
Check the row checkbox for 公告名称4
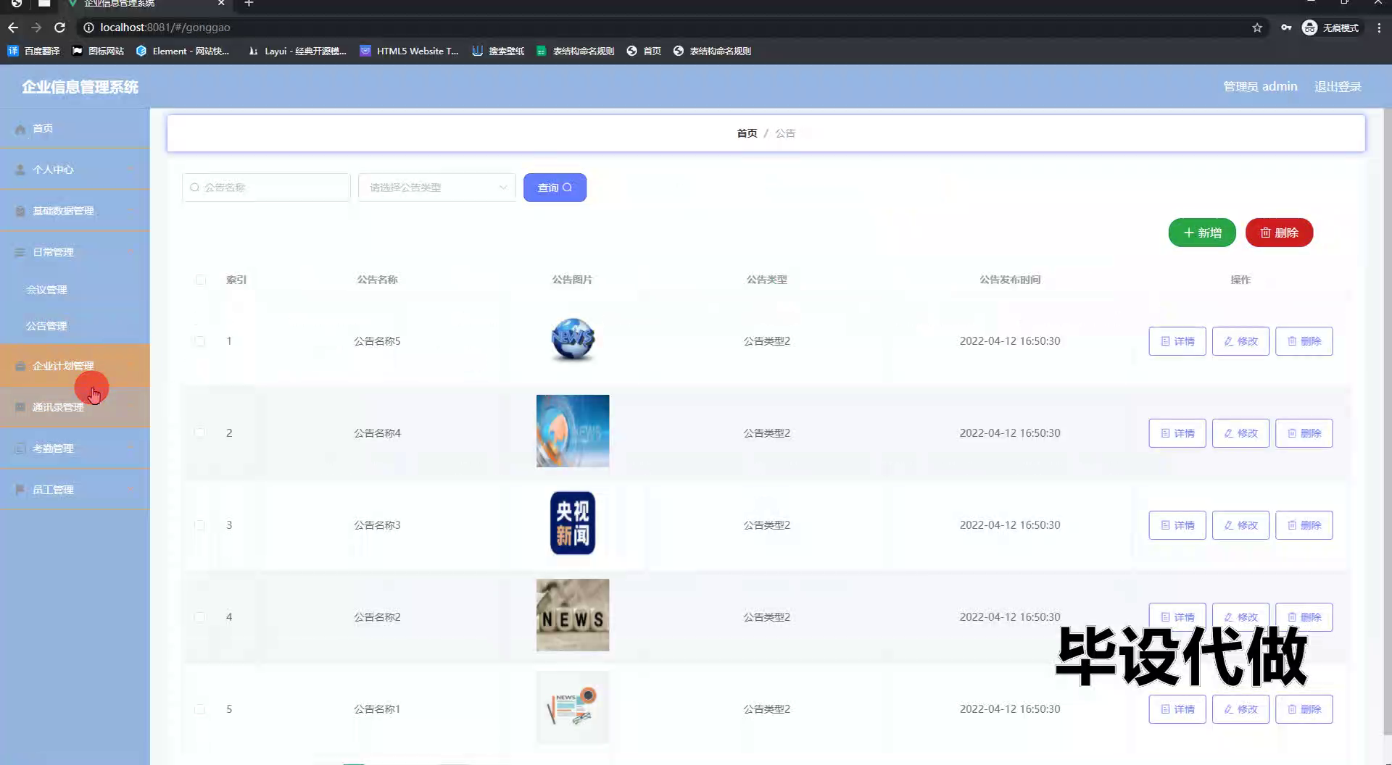tap(199, 433)
